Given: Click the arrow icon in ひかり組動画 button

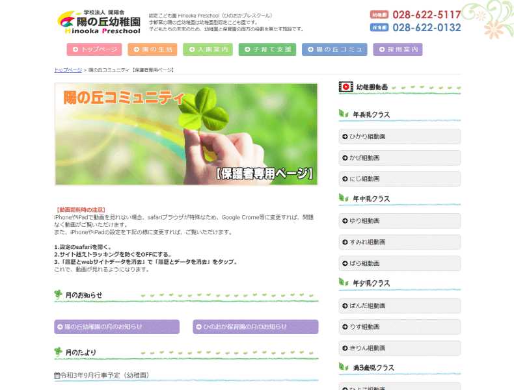Looking at the screenshot, I should point(345,137).
